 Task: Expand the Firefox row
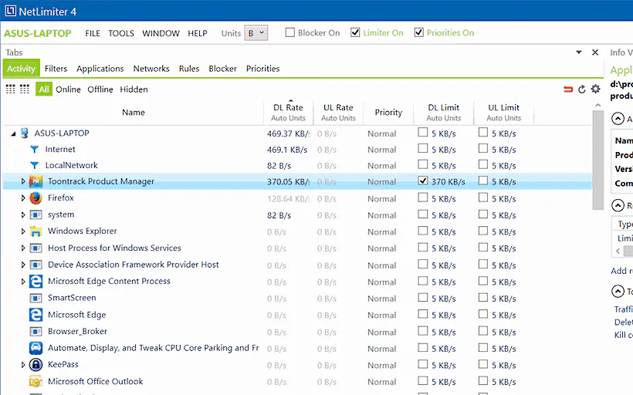point(23,198)
